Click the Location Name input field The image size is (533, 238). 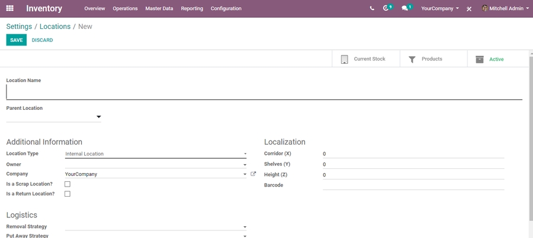264,92
